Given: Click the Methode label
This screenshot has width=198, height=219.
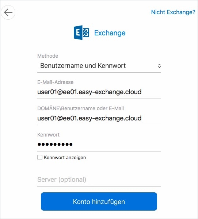Looking at the screenshot, I should pyautogui.click(x=48, y=56).
